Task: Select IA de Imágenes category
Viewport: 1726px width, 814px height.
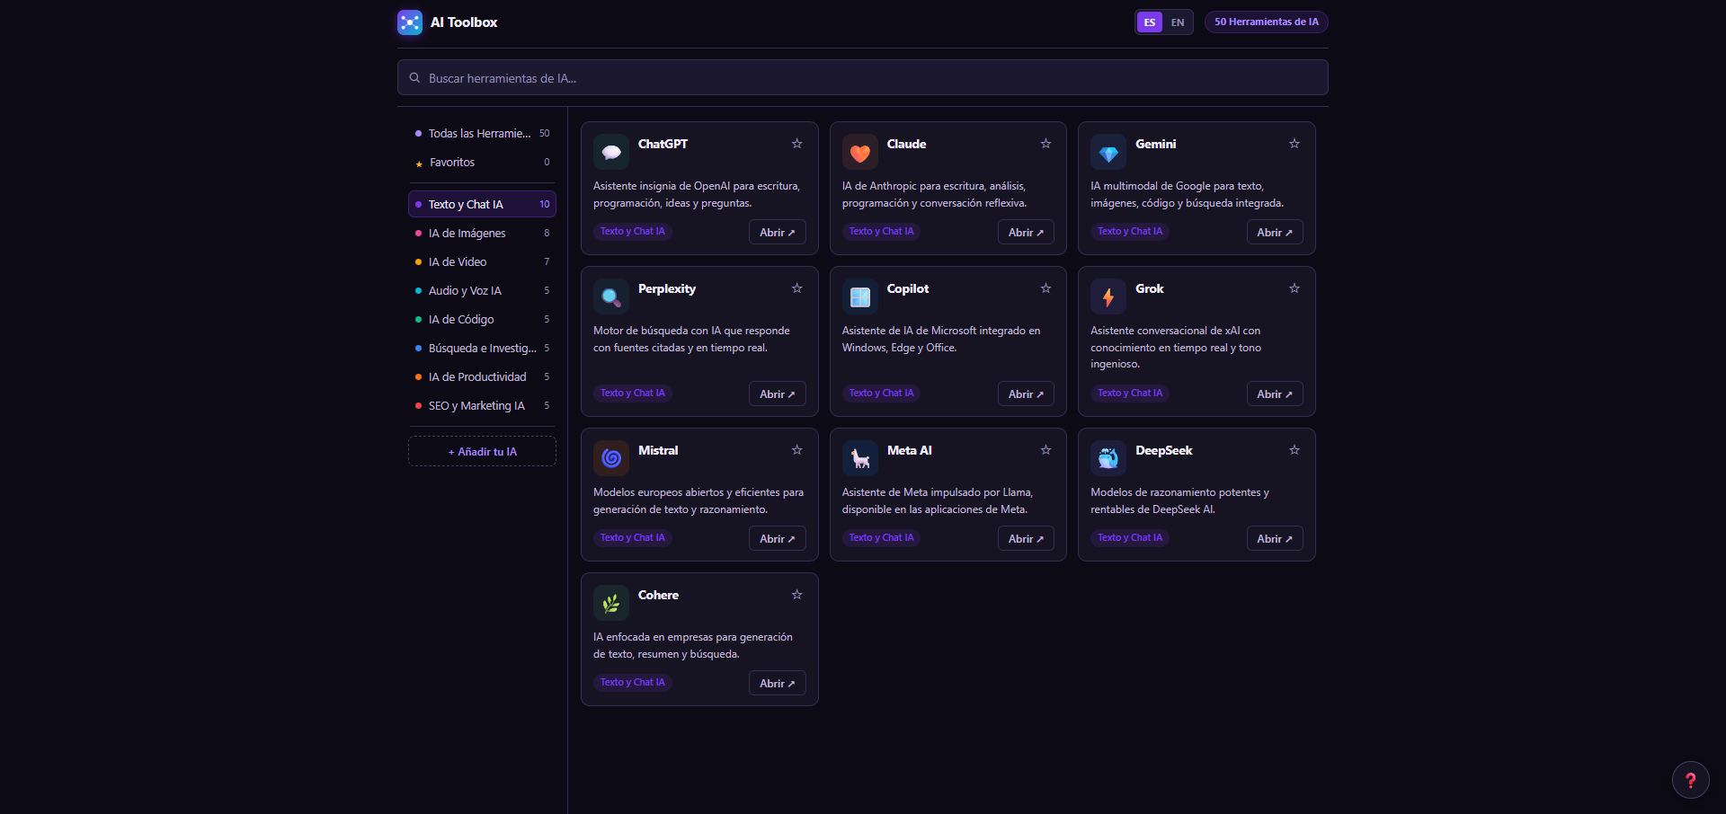Action: click(x=482, y=233)
